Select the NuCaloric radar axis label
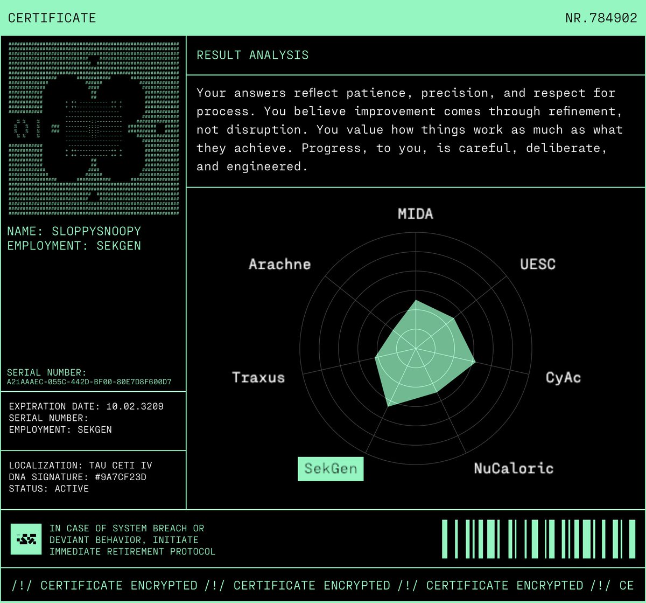The width and height of the screenshot is (646, 603). tap(514, 468)
